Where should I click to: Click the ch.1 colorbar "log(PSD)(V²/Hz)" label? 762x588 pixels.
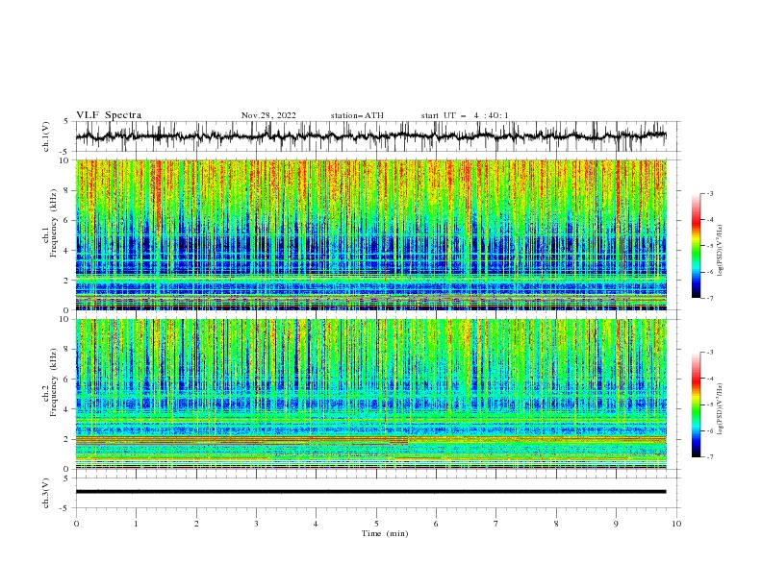pyautogui.click(x=720, y=251)
